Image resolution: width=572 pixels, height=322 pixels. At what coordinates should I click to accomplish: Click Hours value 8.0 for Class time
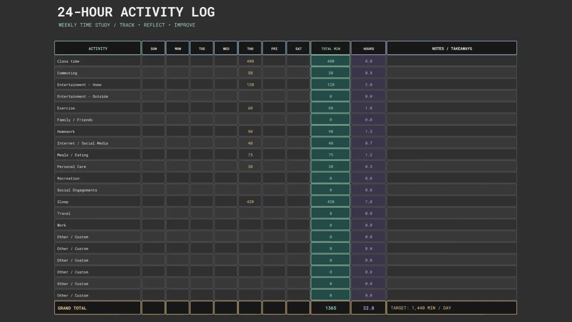tap(368, 61)
